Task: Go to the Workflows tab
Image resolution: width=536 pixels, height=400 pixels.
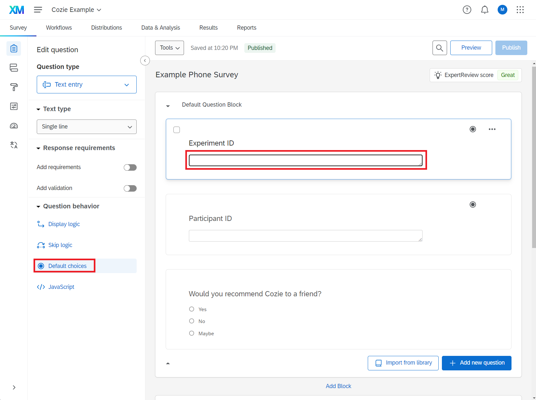Action: [59, 28]
